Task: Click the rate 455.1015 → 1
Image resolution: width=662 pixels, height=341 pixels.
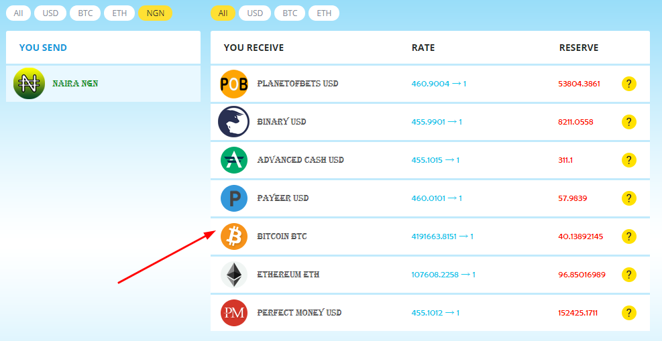Action: click(435, 160)
